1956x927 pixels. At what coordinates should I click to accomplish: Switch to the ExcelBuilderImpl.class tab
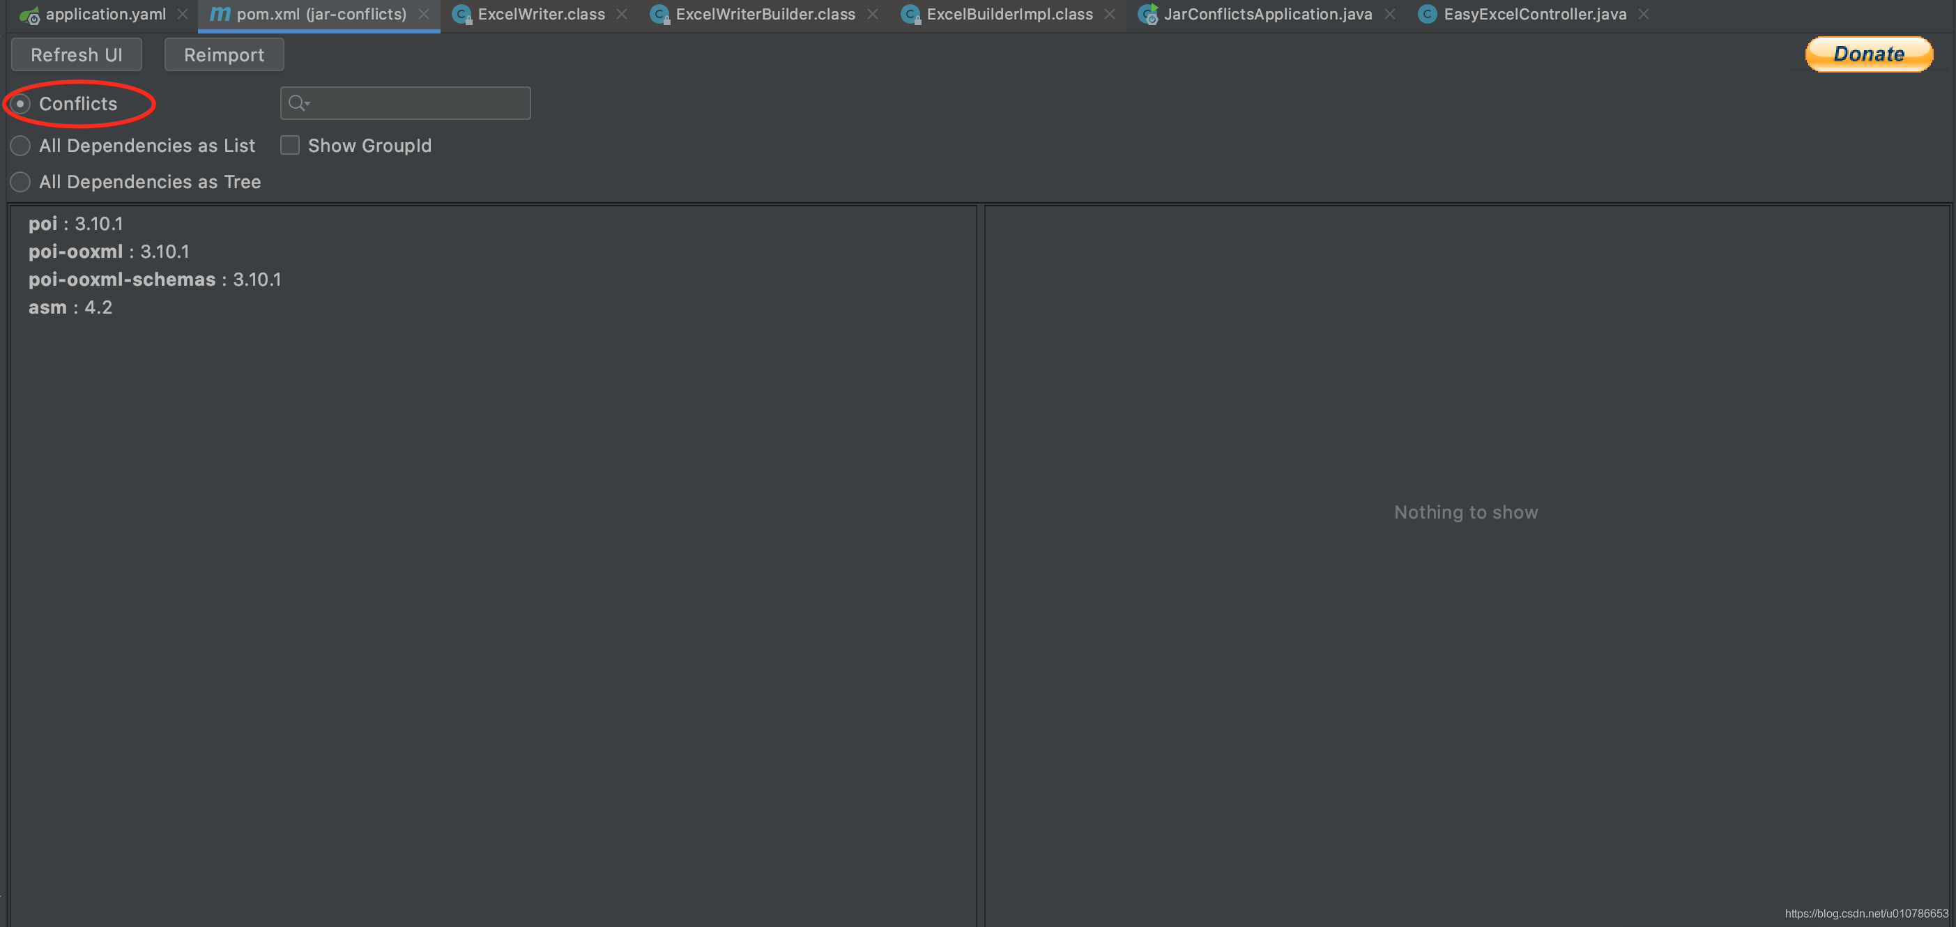[x=1009, y=14]
